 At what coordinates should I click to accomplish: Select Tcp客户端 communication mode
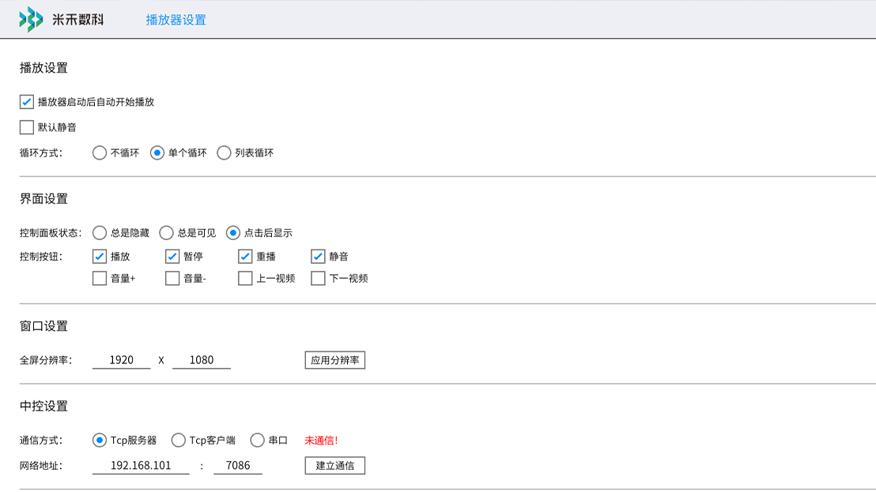coord(179,441)
